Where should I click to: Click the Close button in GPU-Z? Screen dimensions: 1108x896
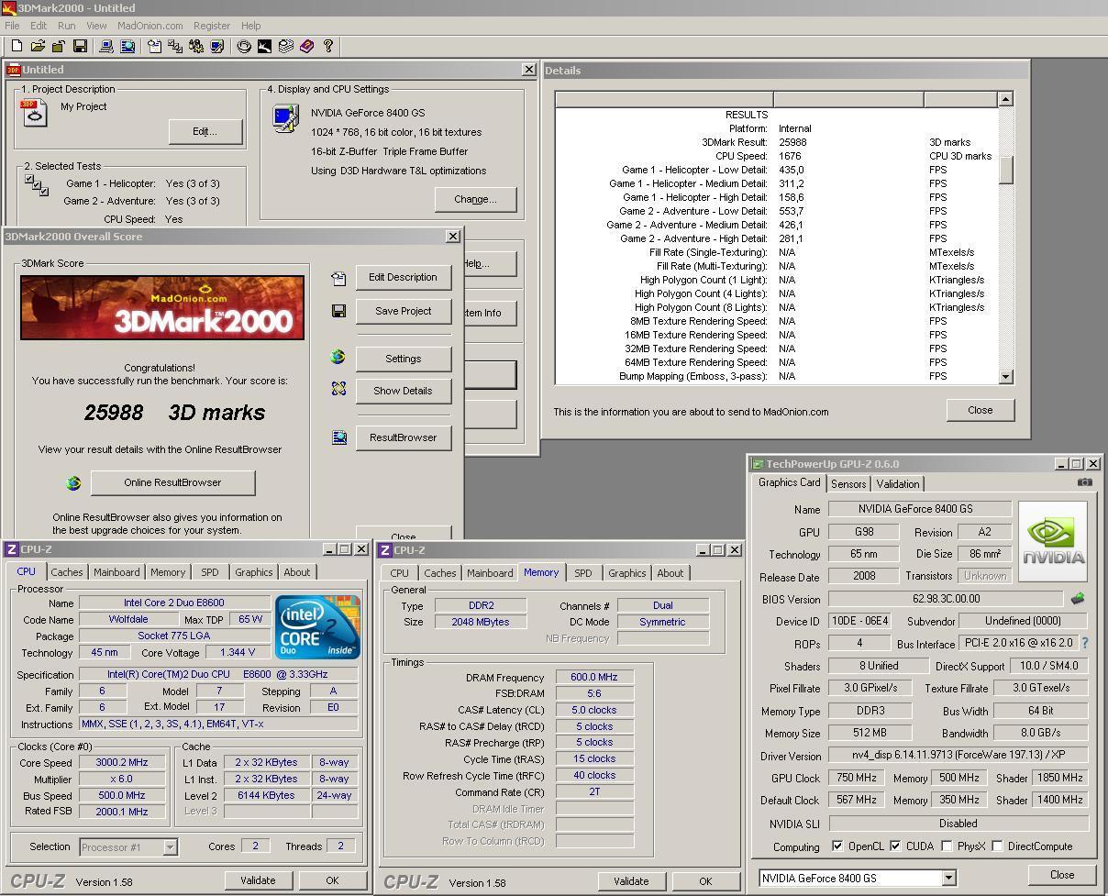click(x=1062, y=875)
